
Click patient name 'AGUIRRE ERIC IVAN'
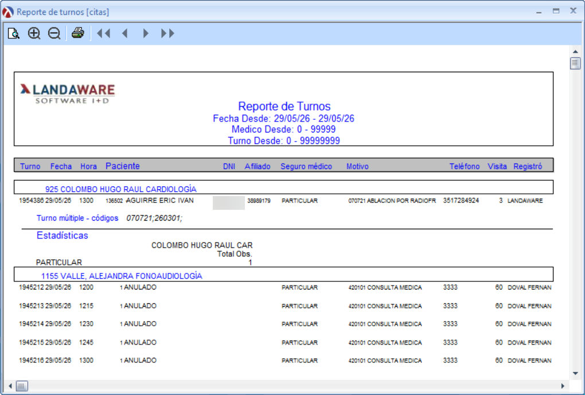159,201
